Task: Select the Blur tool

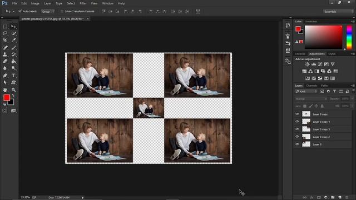Action: click(5, 68)
